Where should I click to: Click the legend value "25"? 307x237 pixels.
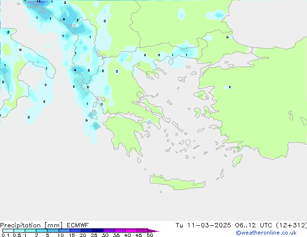click(94, 235)
